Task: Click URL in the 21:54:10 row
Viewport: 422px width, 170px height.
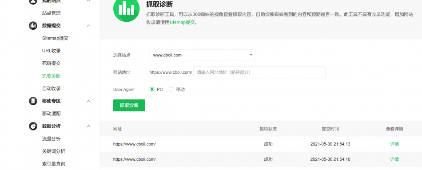Action: click(x=135, y=159)
